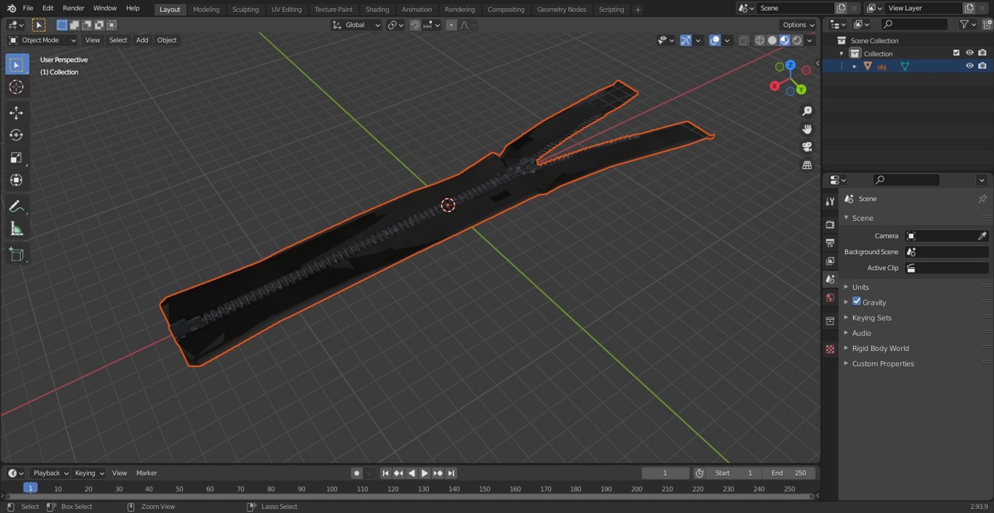Switch to wireframe viewport shading
Image resolution: width=994 pixels, height=513 pixels.
pyautogui.click(x=759, y=40)
